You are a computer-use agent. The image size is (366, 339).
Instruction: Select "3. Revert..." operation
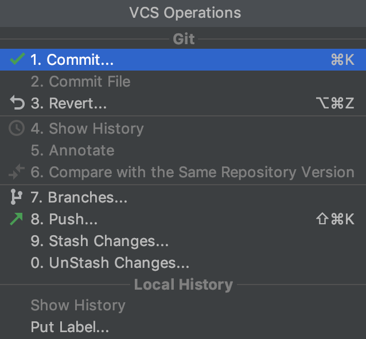[x=69, y=104]
